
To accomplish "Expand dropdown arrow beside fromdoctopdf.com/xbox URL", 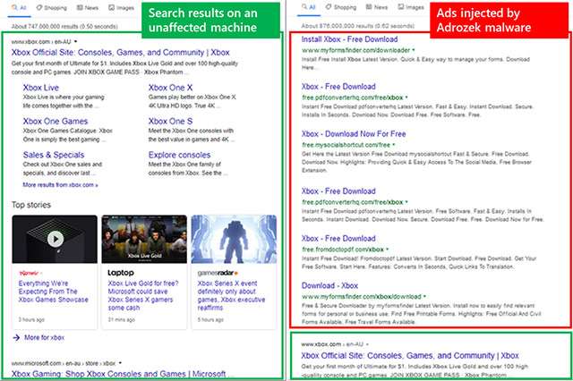I will click(389, 250).
